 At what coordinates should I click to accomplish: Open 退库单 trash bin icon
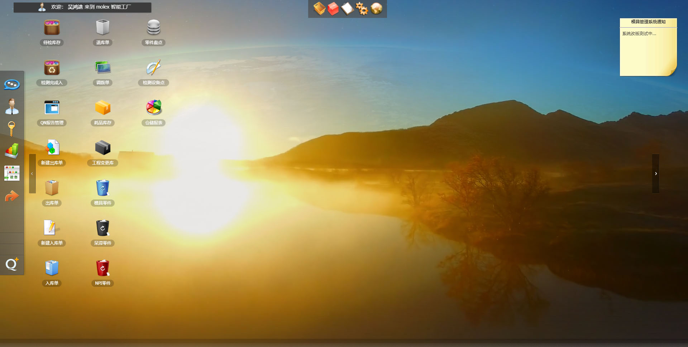(x=102, y=28)
